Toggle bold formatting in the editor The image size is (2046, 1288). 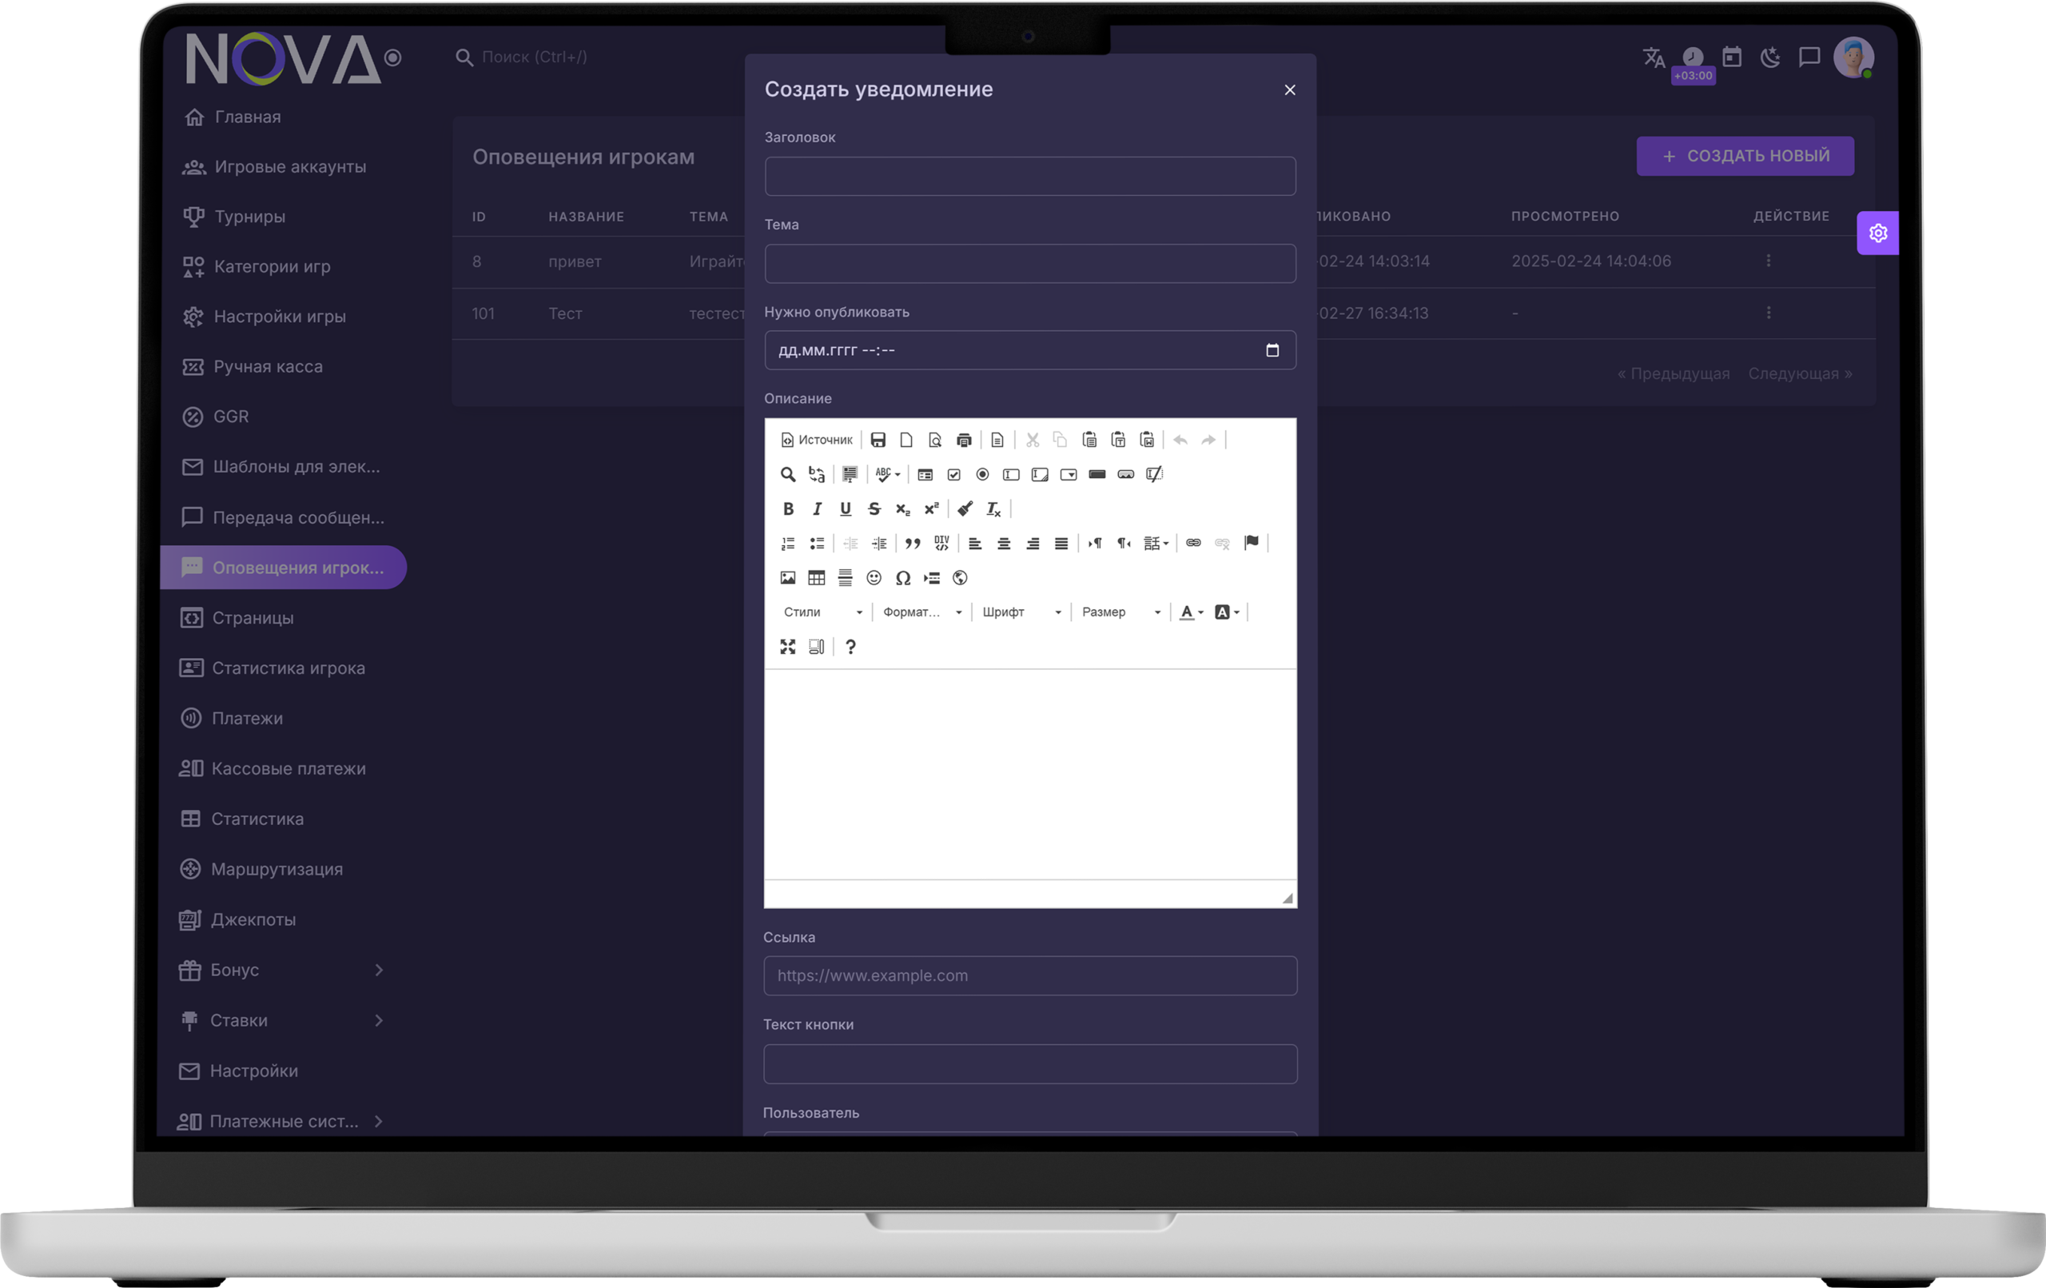coord(788,508)
